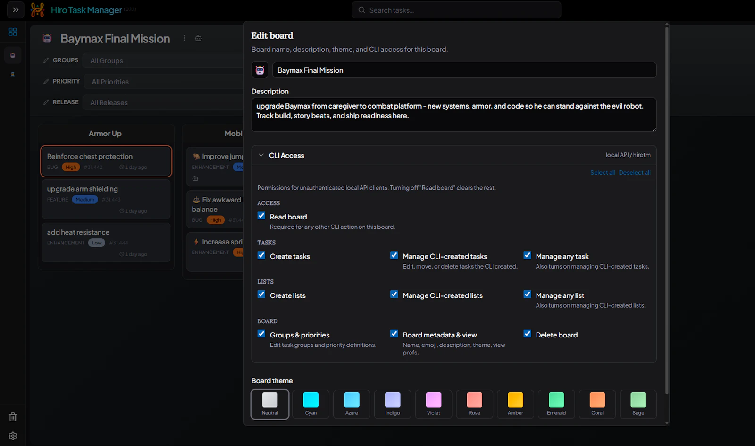Viewport: 755px width, 446px height.
Task: Click the board name field in dialog
Action: 464,70
